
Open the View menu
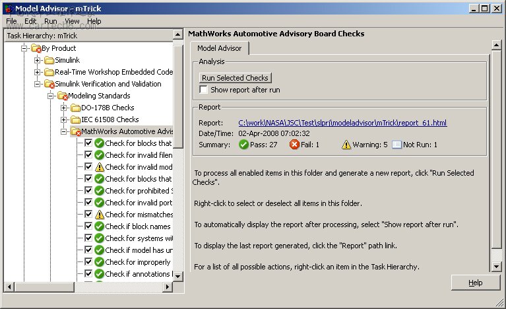(x=72, y=21)
